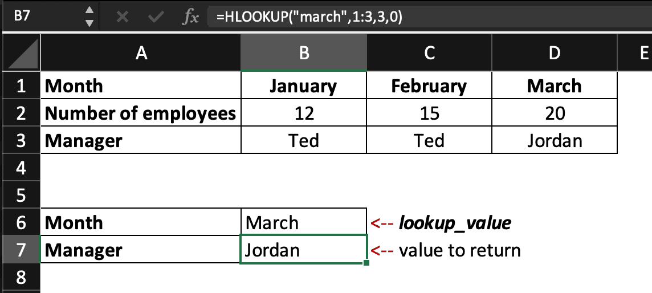Click the cell containing February

click(x=430, y=86)
